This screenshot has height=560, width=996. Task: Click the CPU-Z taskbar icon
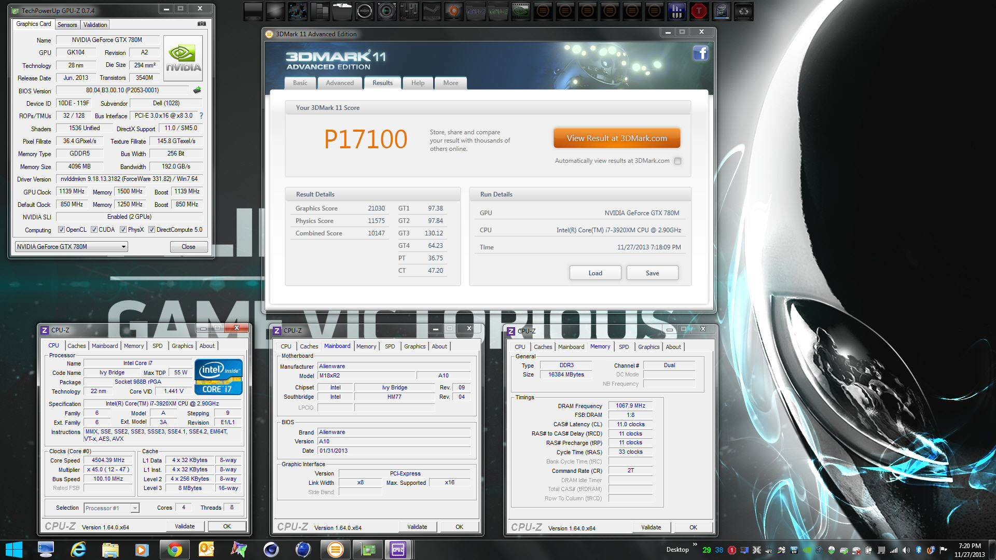398,550
